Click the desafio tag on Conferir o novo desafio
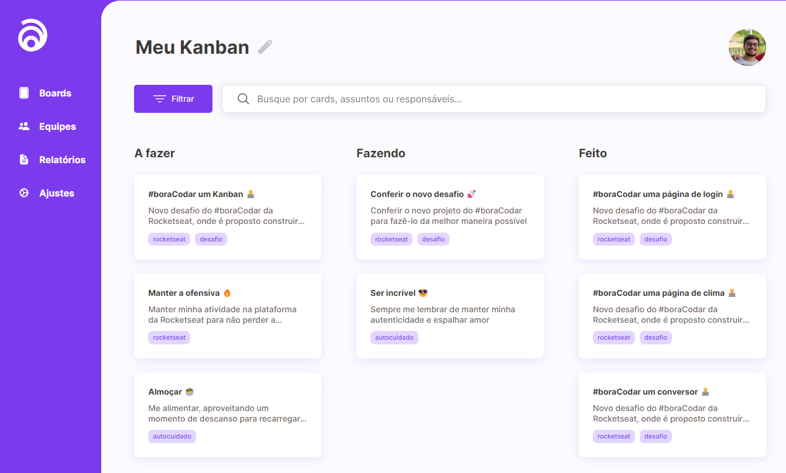Viewport: 786px width, 473px height. (x=433, y=239)
